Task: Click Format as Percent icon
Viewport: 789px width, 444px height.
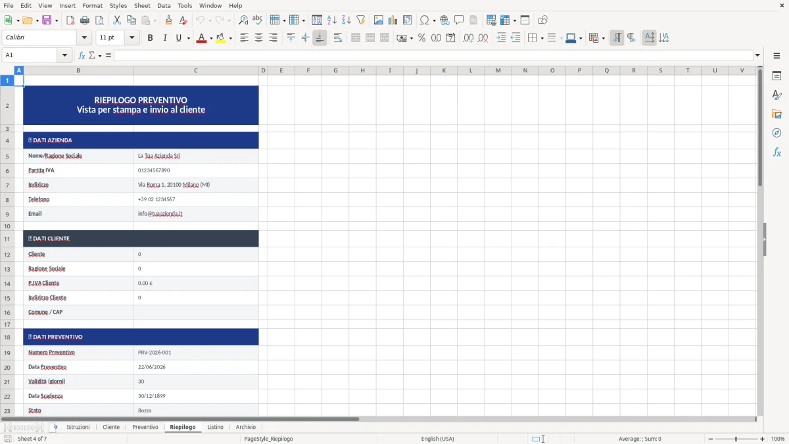Action: click(x=422, y=38)
